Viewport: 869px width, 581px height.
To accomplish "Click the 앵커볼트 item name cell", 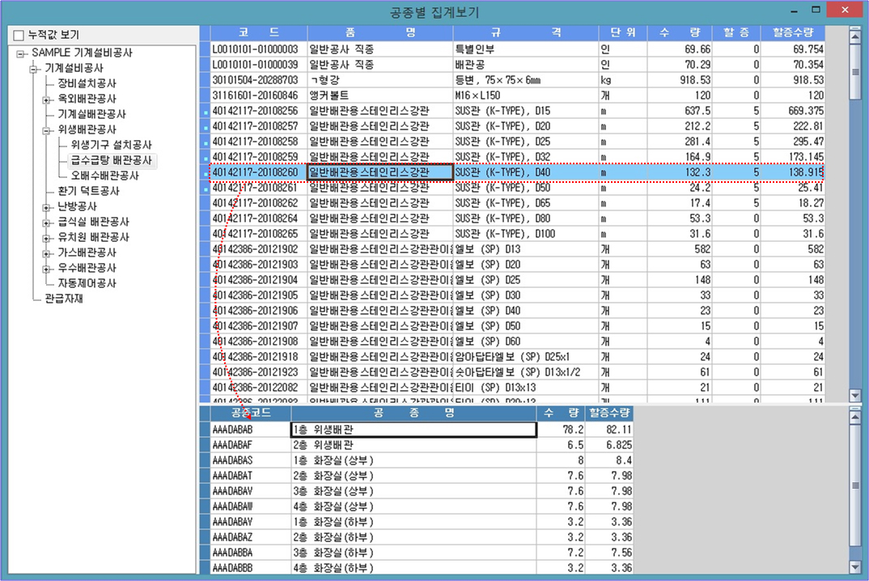I will pyautogui.click(x=379, y=95).
